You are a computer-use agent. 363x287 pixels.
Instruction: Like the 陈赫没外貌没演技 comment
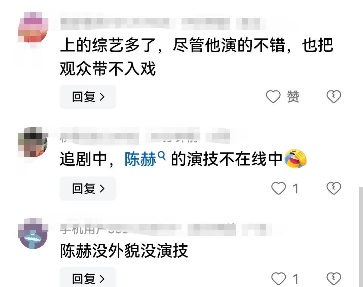279,279
